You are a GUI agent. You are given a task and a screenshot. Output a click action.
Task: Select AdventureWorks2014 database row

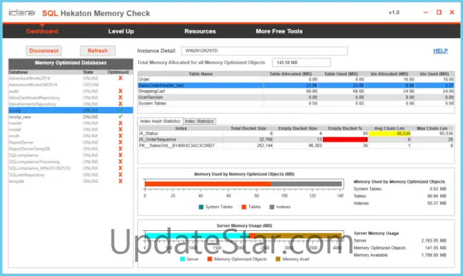coord(71,78)
